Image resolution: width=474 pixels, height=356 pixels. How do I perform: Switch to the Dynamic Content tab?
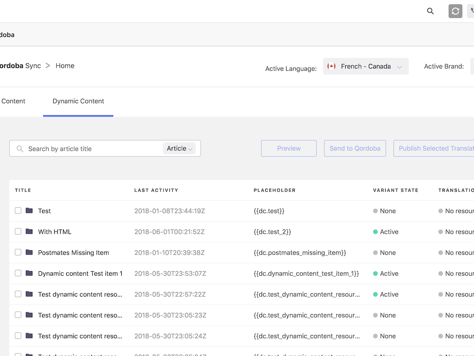78,101
